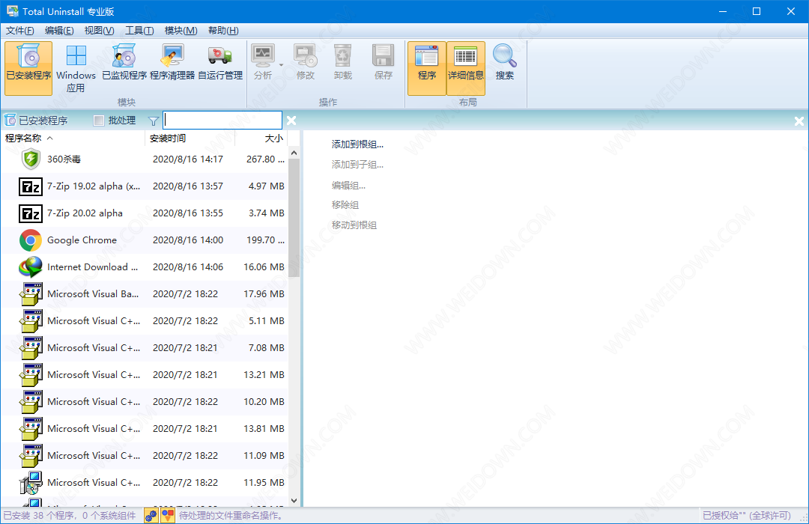Launch the 程序清理器 tool
This screenshot has height=524, width=809.
pyautogui.click(x=172, y=63)
